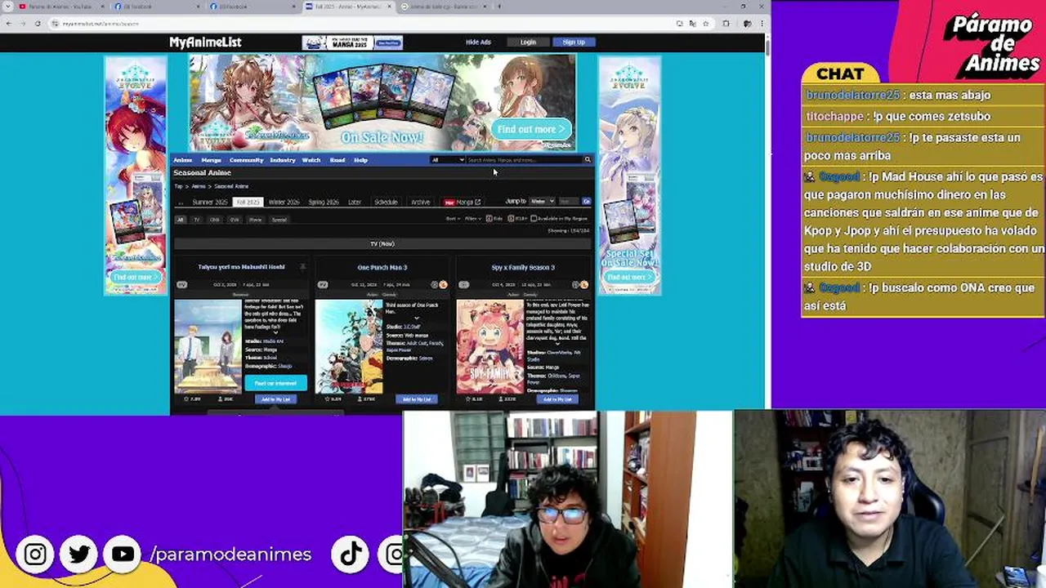This screenshot has height=588, width=1046.
Task: Open the Read menu
Action: tap(337, 160)
